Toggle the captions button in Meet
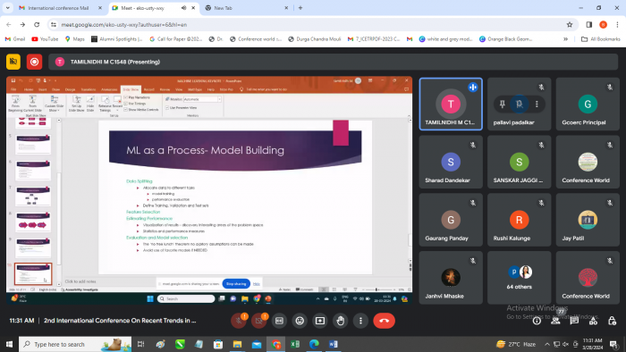Viewport: 626px width, 352px height. click(x=279, y=321)
